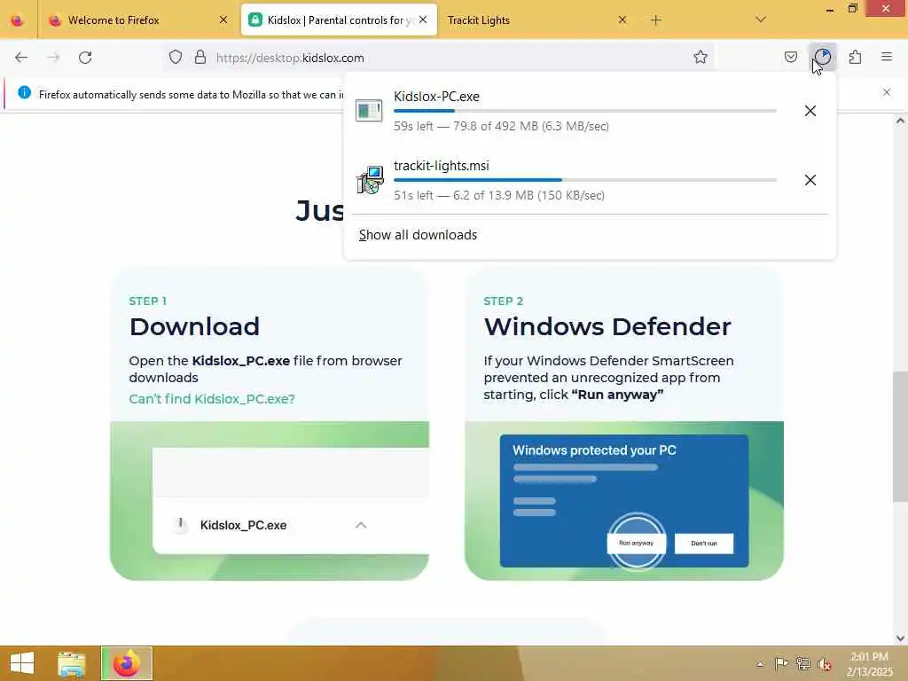908x681 pixels.
Task: Expand the list all tabs dropdown
Action: [x=761, y=20]
